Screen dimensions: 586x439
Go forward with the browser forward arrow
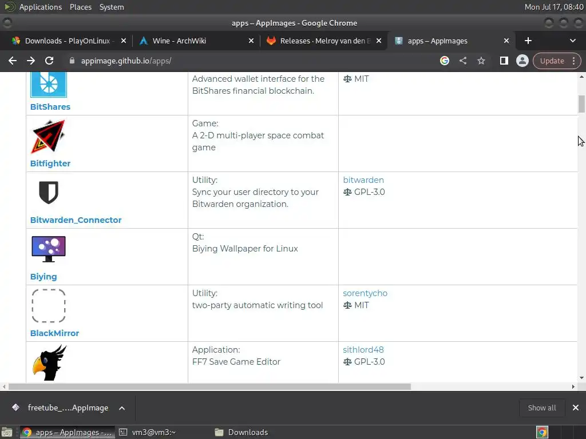point(31,61)
